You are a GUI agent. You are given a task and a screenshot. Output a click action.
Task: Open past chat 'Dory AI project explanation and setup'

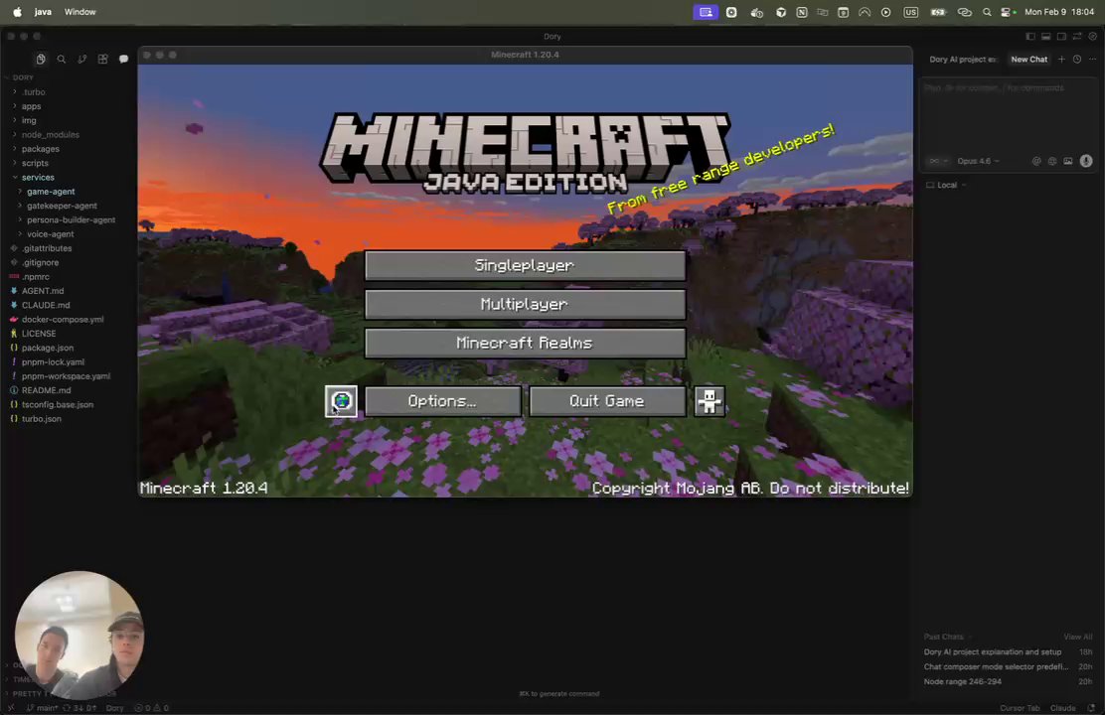click(x=993, y=652)
